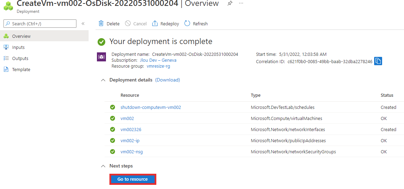Click the Resource column header
404x189 pixels.
[130, 95]
